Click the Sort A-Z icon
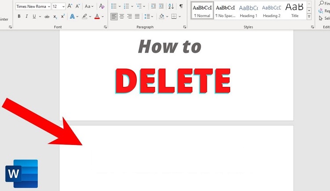The width and height of the screenshot is (330, 191). click(x=171, y=6)
